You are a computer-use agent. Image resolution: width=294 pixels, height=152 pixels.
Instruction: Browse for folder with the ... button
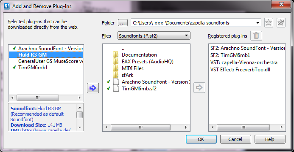click(123, 23)
